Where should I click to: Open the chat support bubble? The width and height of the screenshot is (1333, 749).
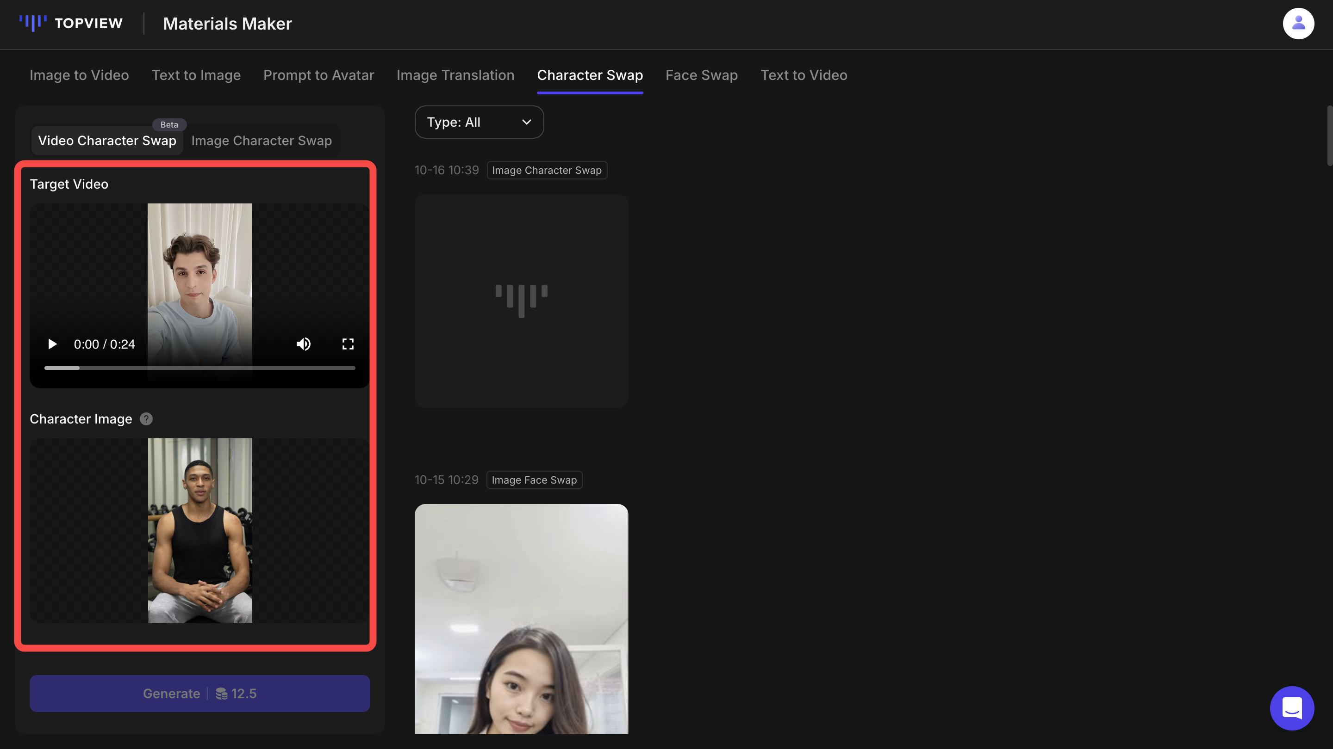(1292, 708)
